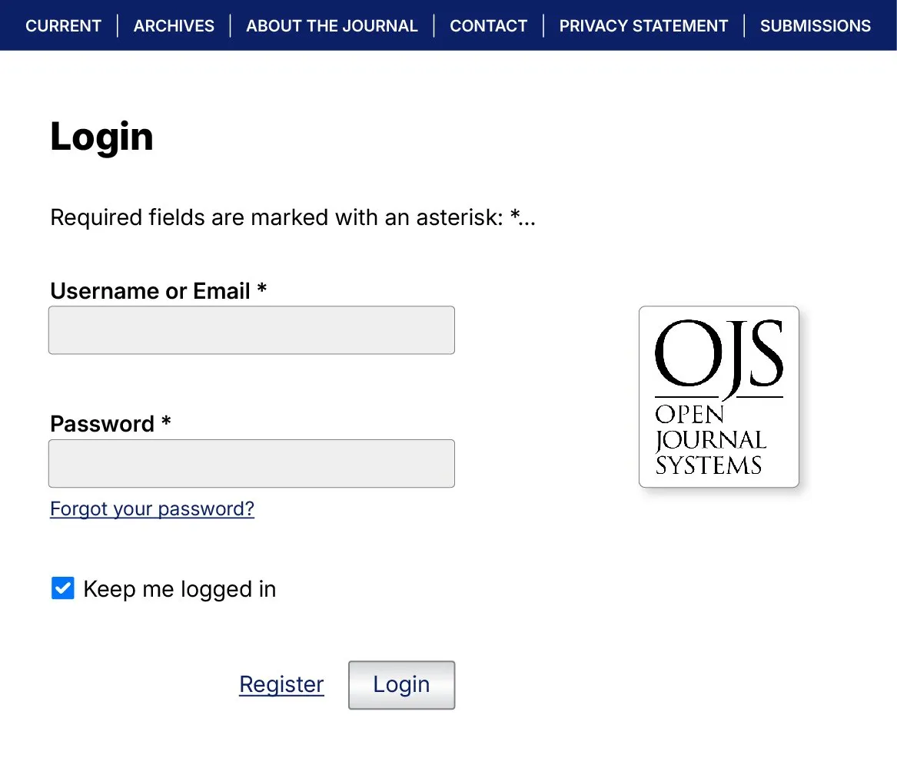Uncheck the Keep me logged in checkbox
Screen dimensions: 897x768
coord(63,588)
